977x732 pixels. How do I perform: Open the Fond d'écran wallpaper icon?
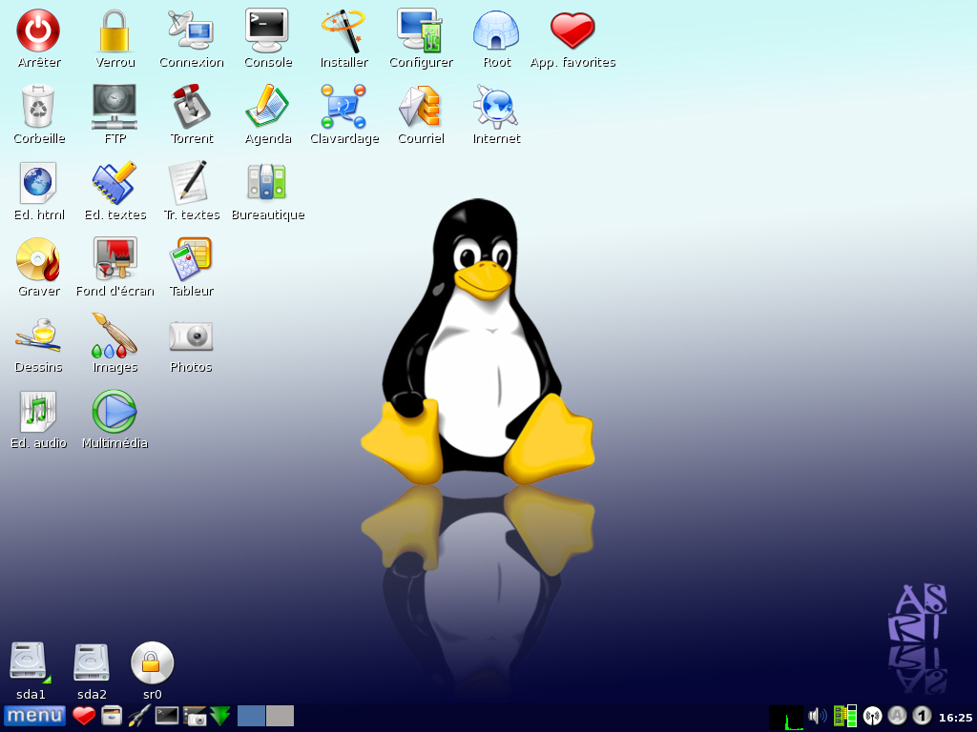coord(114,257)
